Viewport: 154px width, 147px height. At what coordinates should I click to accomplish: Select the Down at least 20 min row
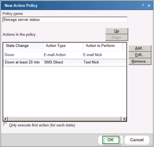coord(65,62)
